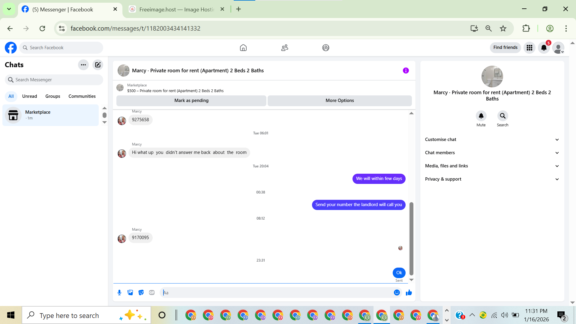The image size is (576, 324).
Task: Switch to the Communities tab
Action: [x=82, y=96]
